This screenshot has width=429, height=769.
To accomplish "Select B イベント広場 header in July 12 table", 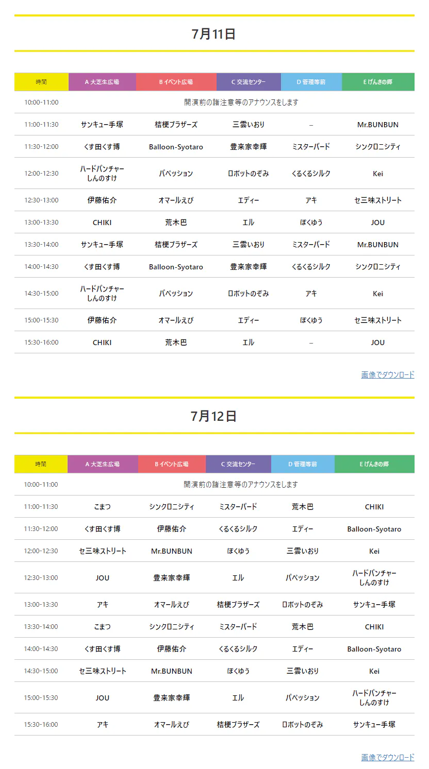I will (x=172, y=464).
